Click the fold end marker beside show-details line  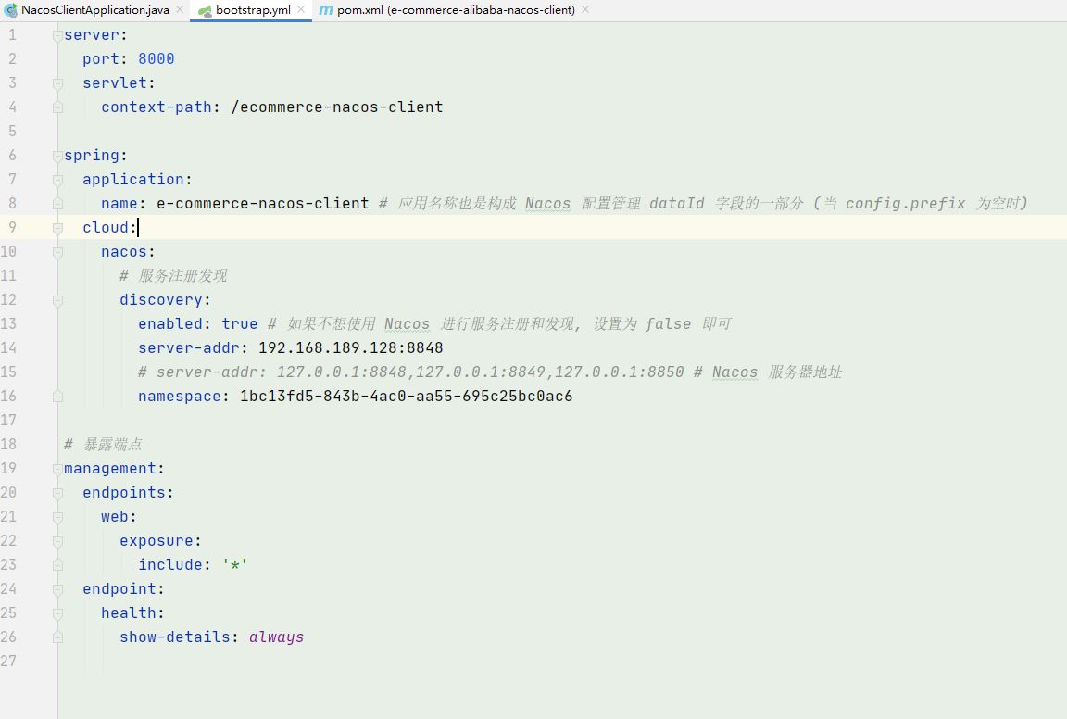(x=57, y=637)
